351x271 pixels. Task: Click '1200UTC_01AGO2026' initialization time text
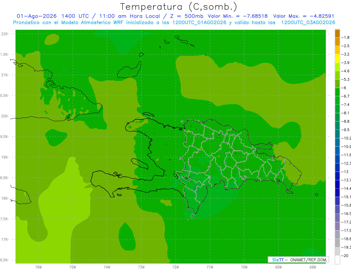199,23
